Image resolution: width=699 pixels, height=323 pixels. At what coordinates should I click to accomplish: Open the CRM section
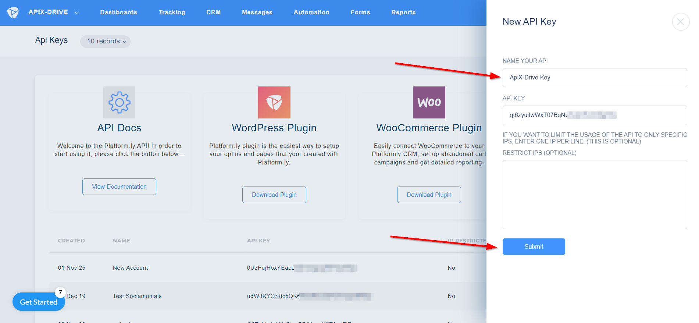coord(213,12)
